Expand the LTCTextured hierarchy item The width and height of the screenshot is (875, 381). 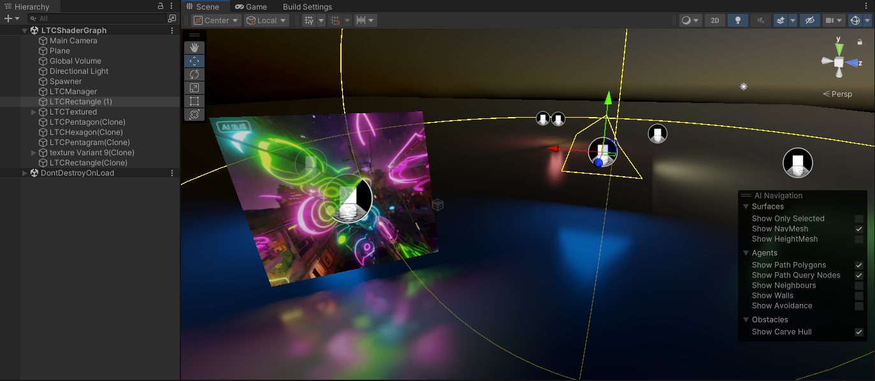point(34,112)
